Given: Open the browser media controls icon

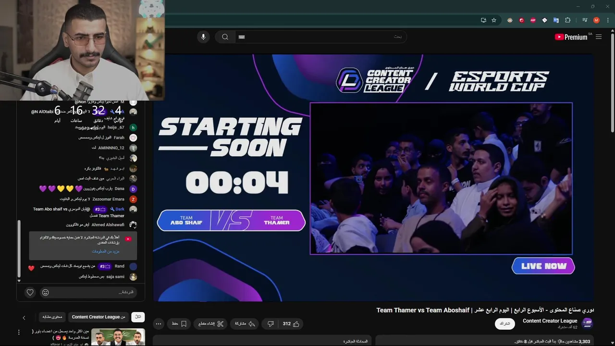Looking at the screenshot, I should pyautogui.click(x=585, y=20).
